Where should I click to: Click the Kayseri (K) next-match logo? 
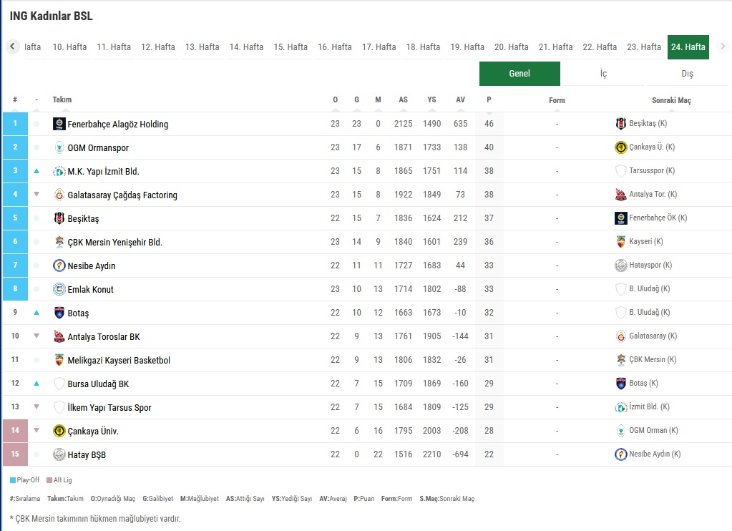click(620, 241)
